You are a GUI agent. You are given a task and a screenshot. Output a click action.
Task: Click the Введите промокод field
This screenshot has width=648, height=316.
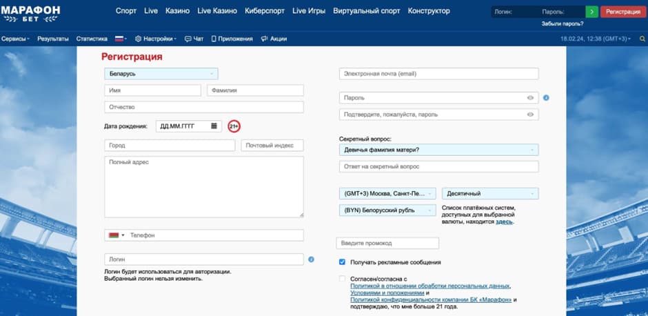[x=387, y=243]
